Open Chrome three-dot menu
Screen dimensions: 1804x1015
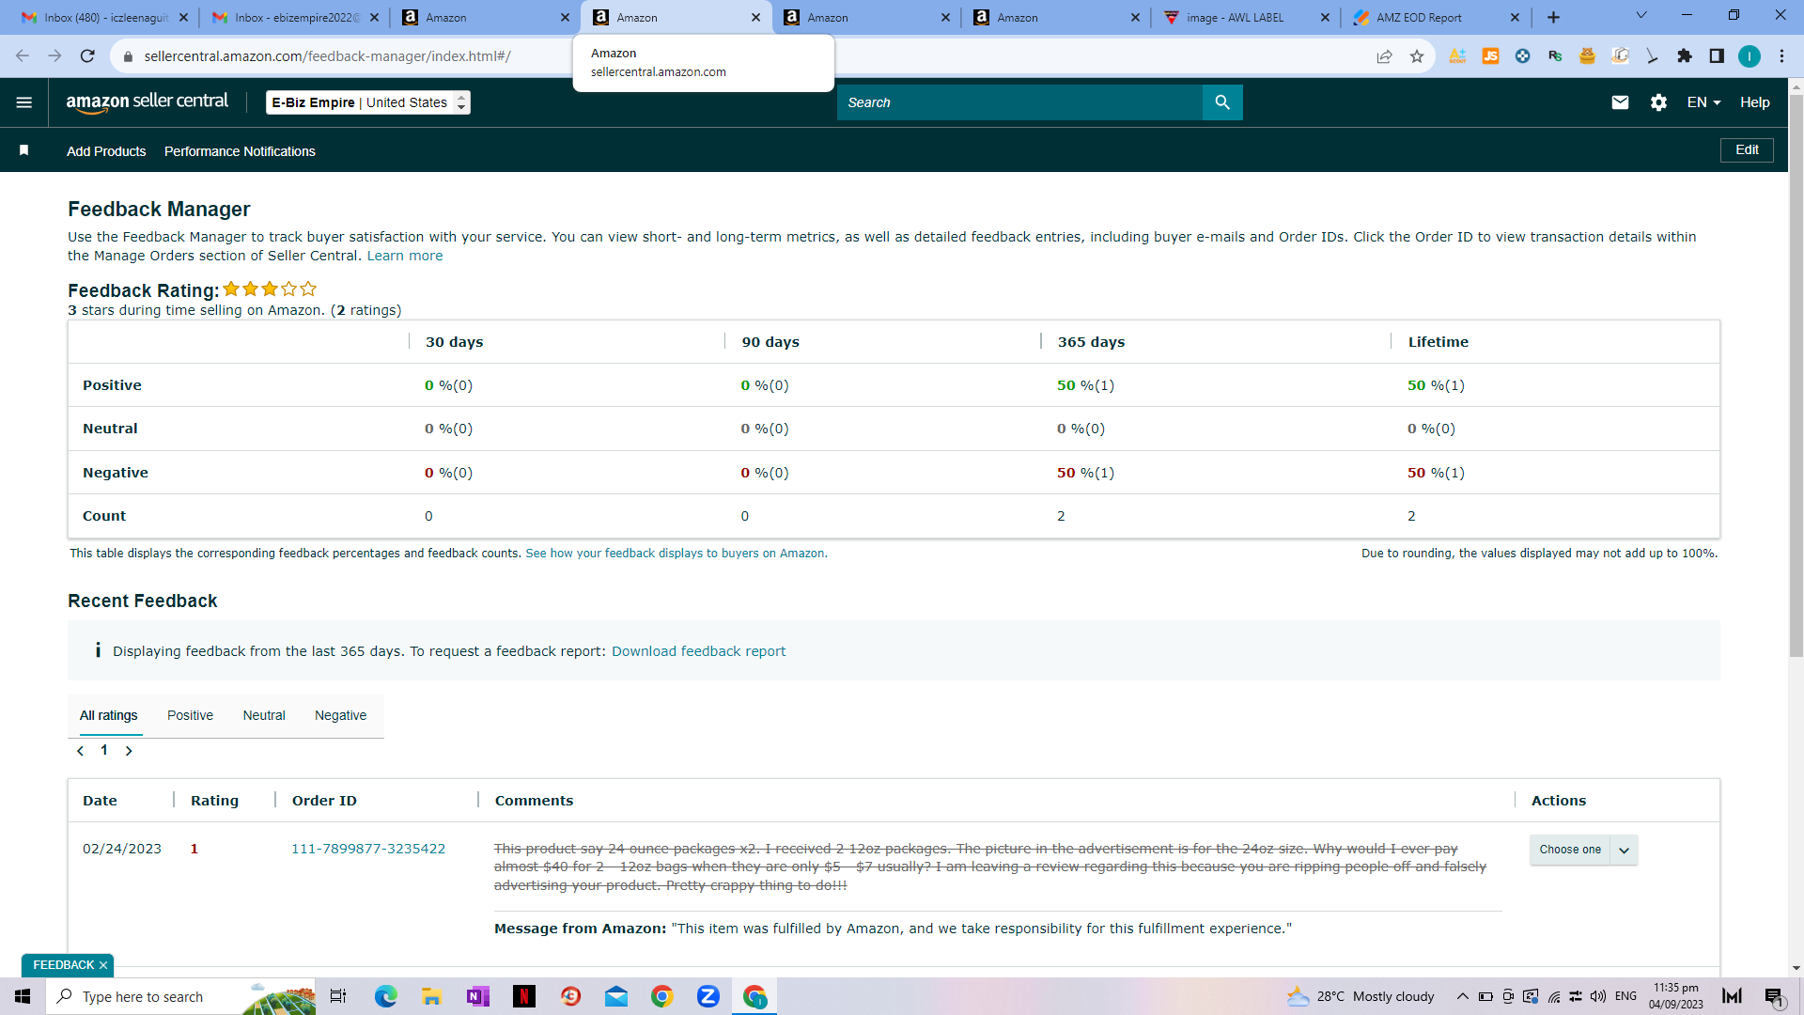point(1781,56)
